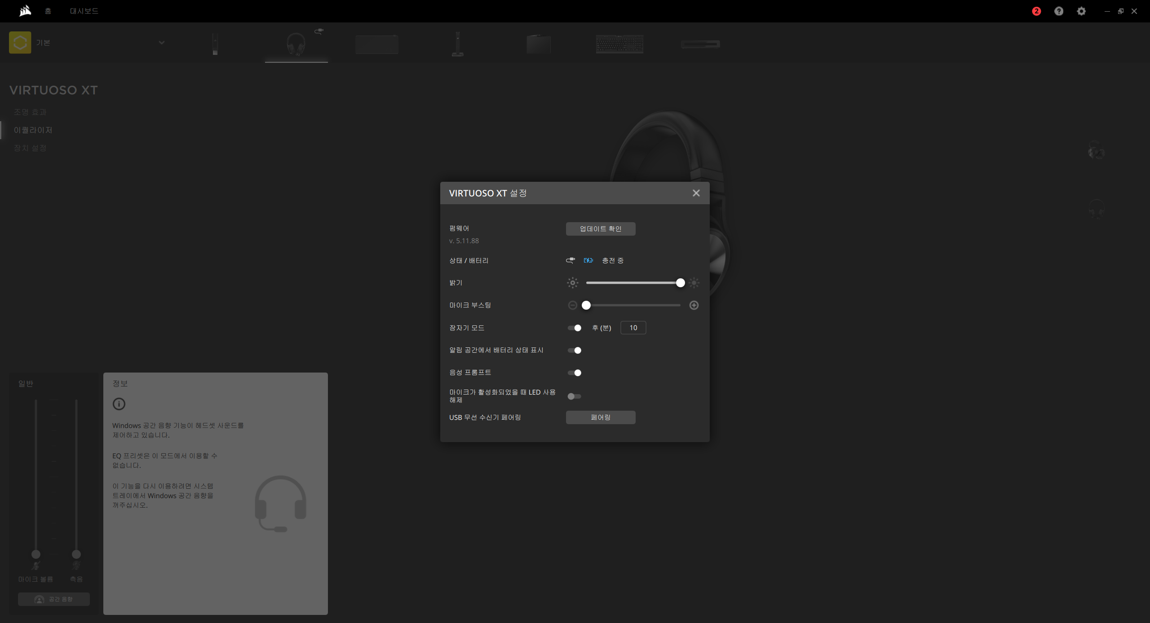
Task: Enable 마이크가 활성화되었을 때 LED 사용 해제 switch
Action: [x=575, y=396]
